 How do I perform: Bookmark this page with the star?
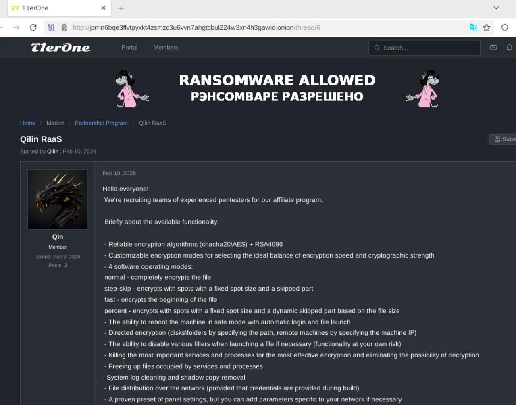tap(487, 27)
